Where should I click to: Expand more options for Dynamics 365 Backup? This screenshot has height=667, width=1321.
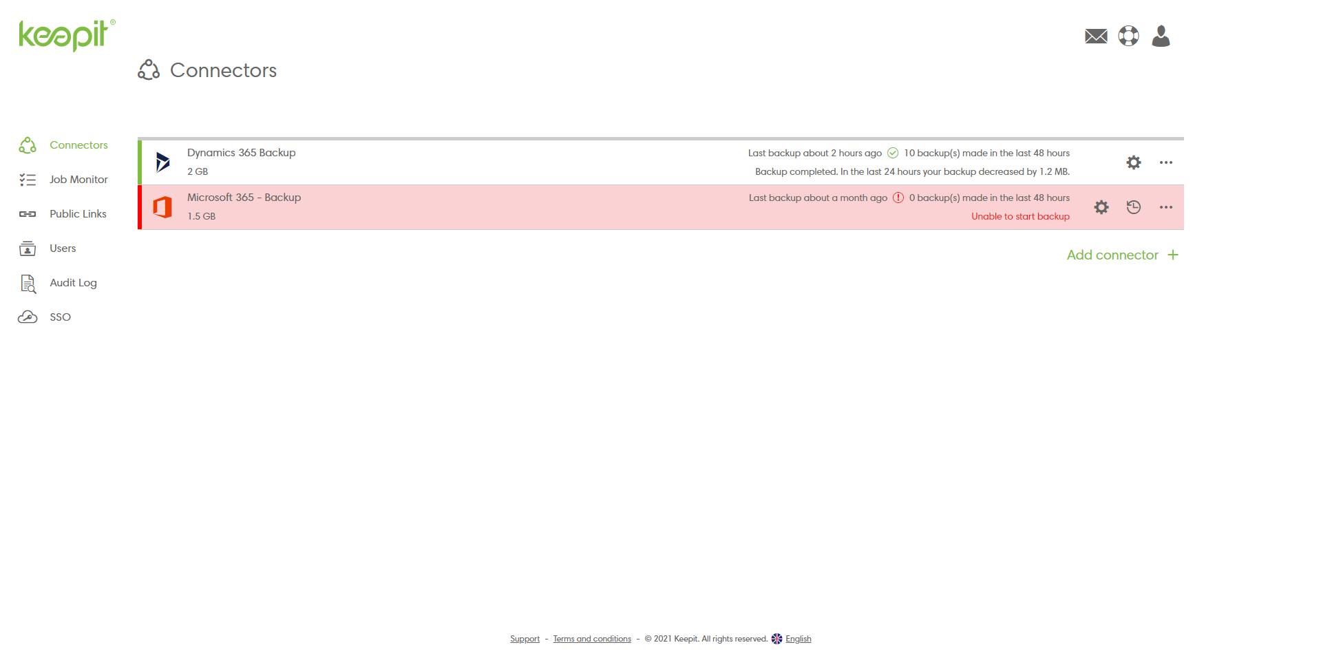pos(1166,162)
